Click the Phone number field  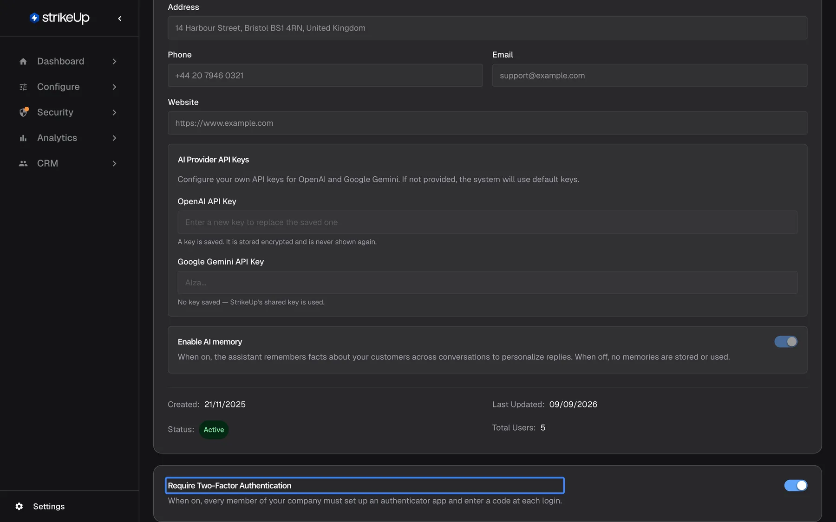[x=325, y=75]
